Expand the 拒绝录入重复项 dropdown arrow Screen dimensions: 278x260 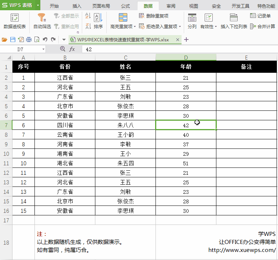click(180, 27)
